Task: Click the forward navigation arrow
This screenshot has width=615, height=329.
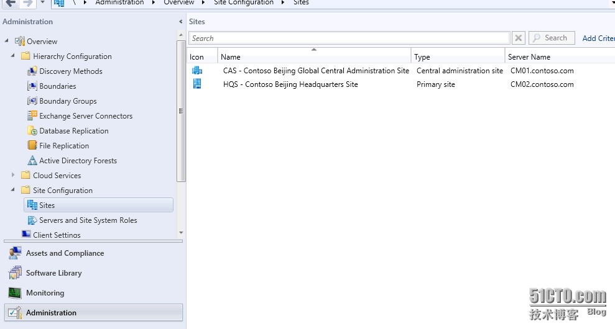Action: (x=27, y=2)
